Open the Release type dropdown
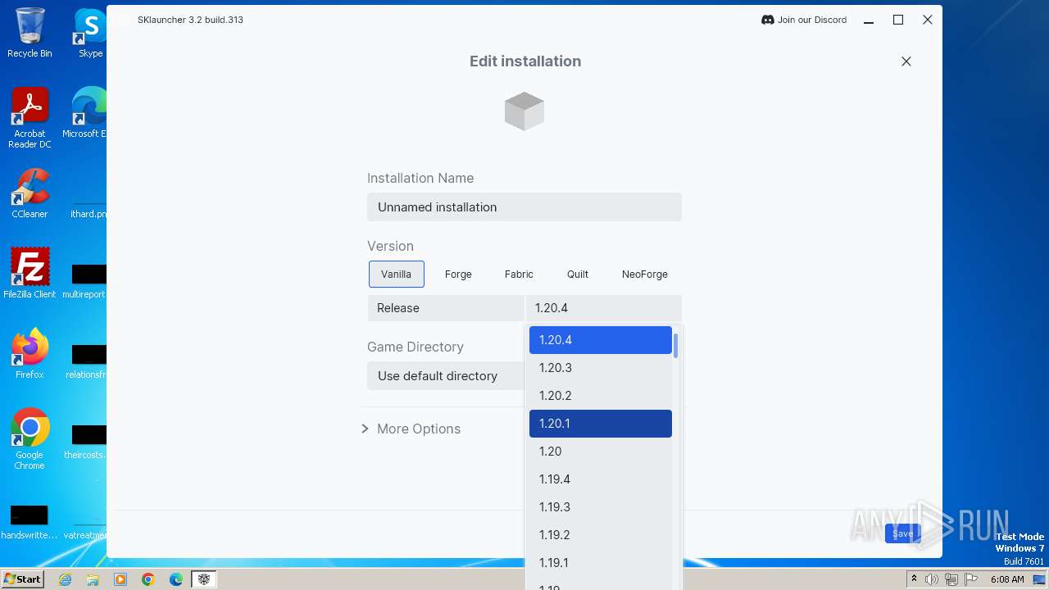The height and width of the screenshot is (590, 1049). click(446, 308)
